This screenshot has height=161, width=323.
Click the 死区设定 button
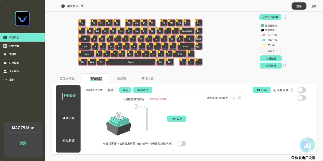point(177,119)
